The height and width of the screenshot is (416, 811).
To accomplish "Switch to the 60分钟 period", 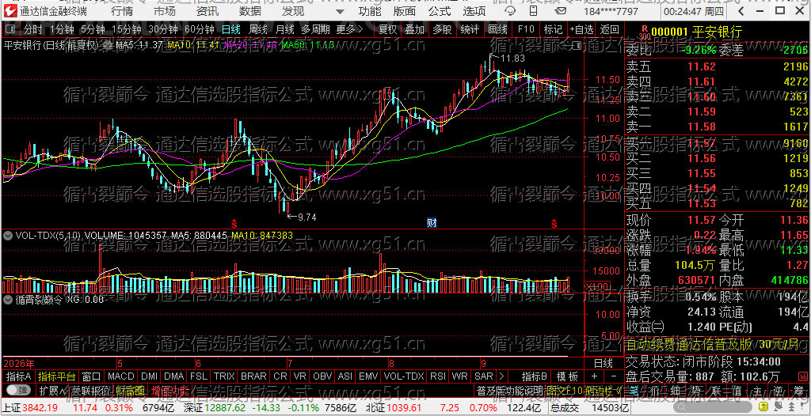I will (x=199, y=30).
